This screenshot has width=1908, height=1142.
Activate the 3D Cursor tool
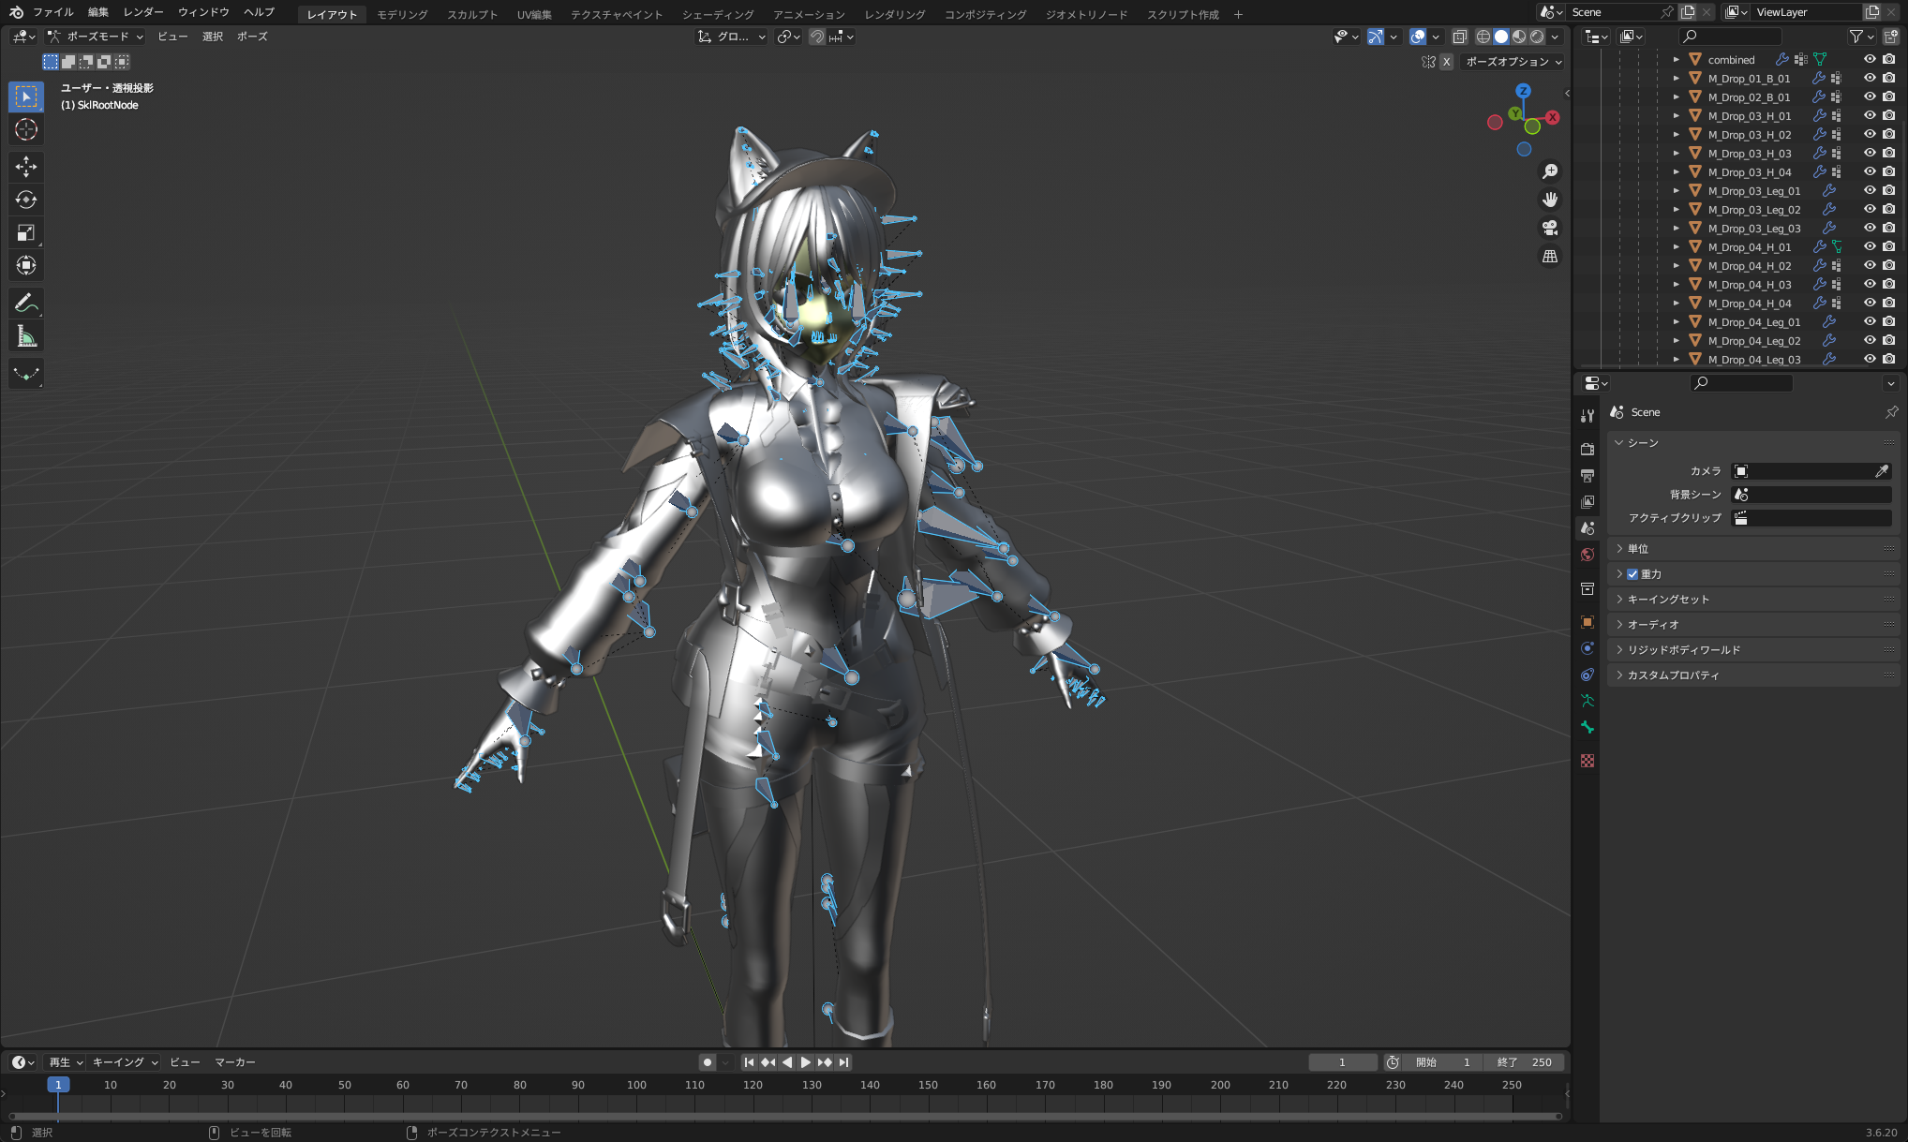[x=26, y=129]
